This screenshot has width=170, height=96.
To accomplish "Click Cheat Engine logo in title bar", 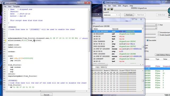I will (x=104, y=2).
